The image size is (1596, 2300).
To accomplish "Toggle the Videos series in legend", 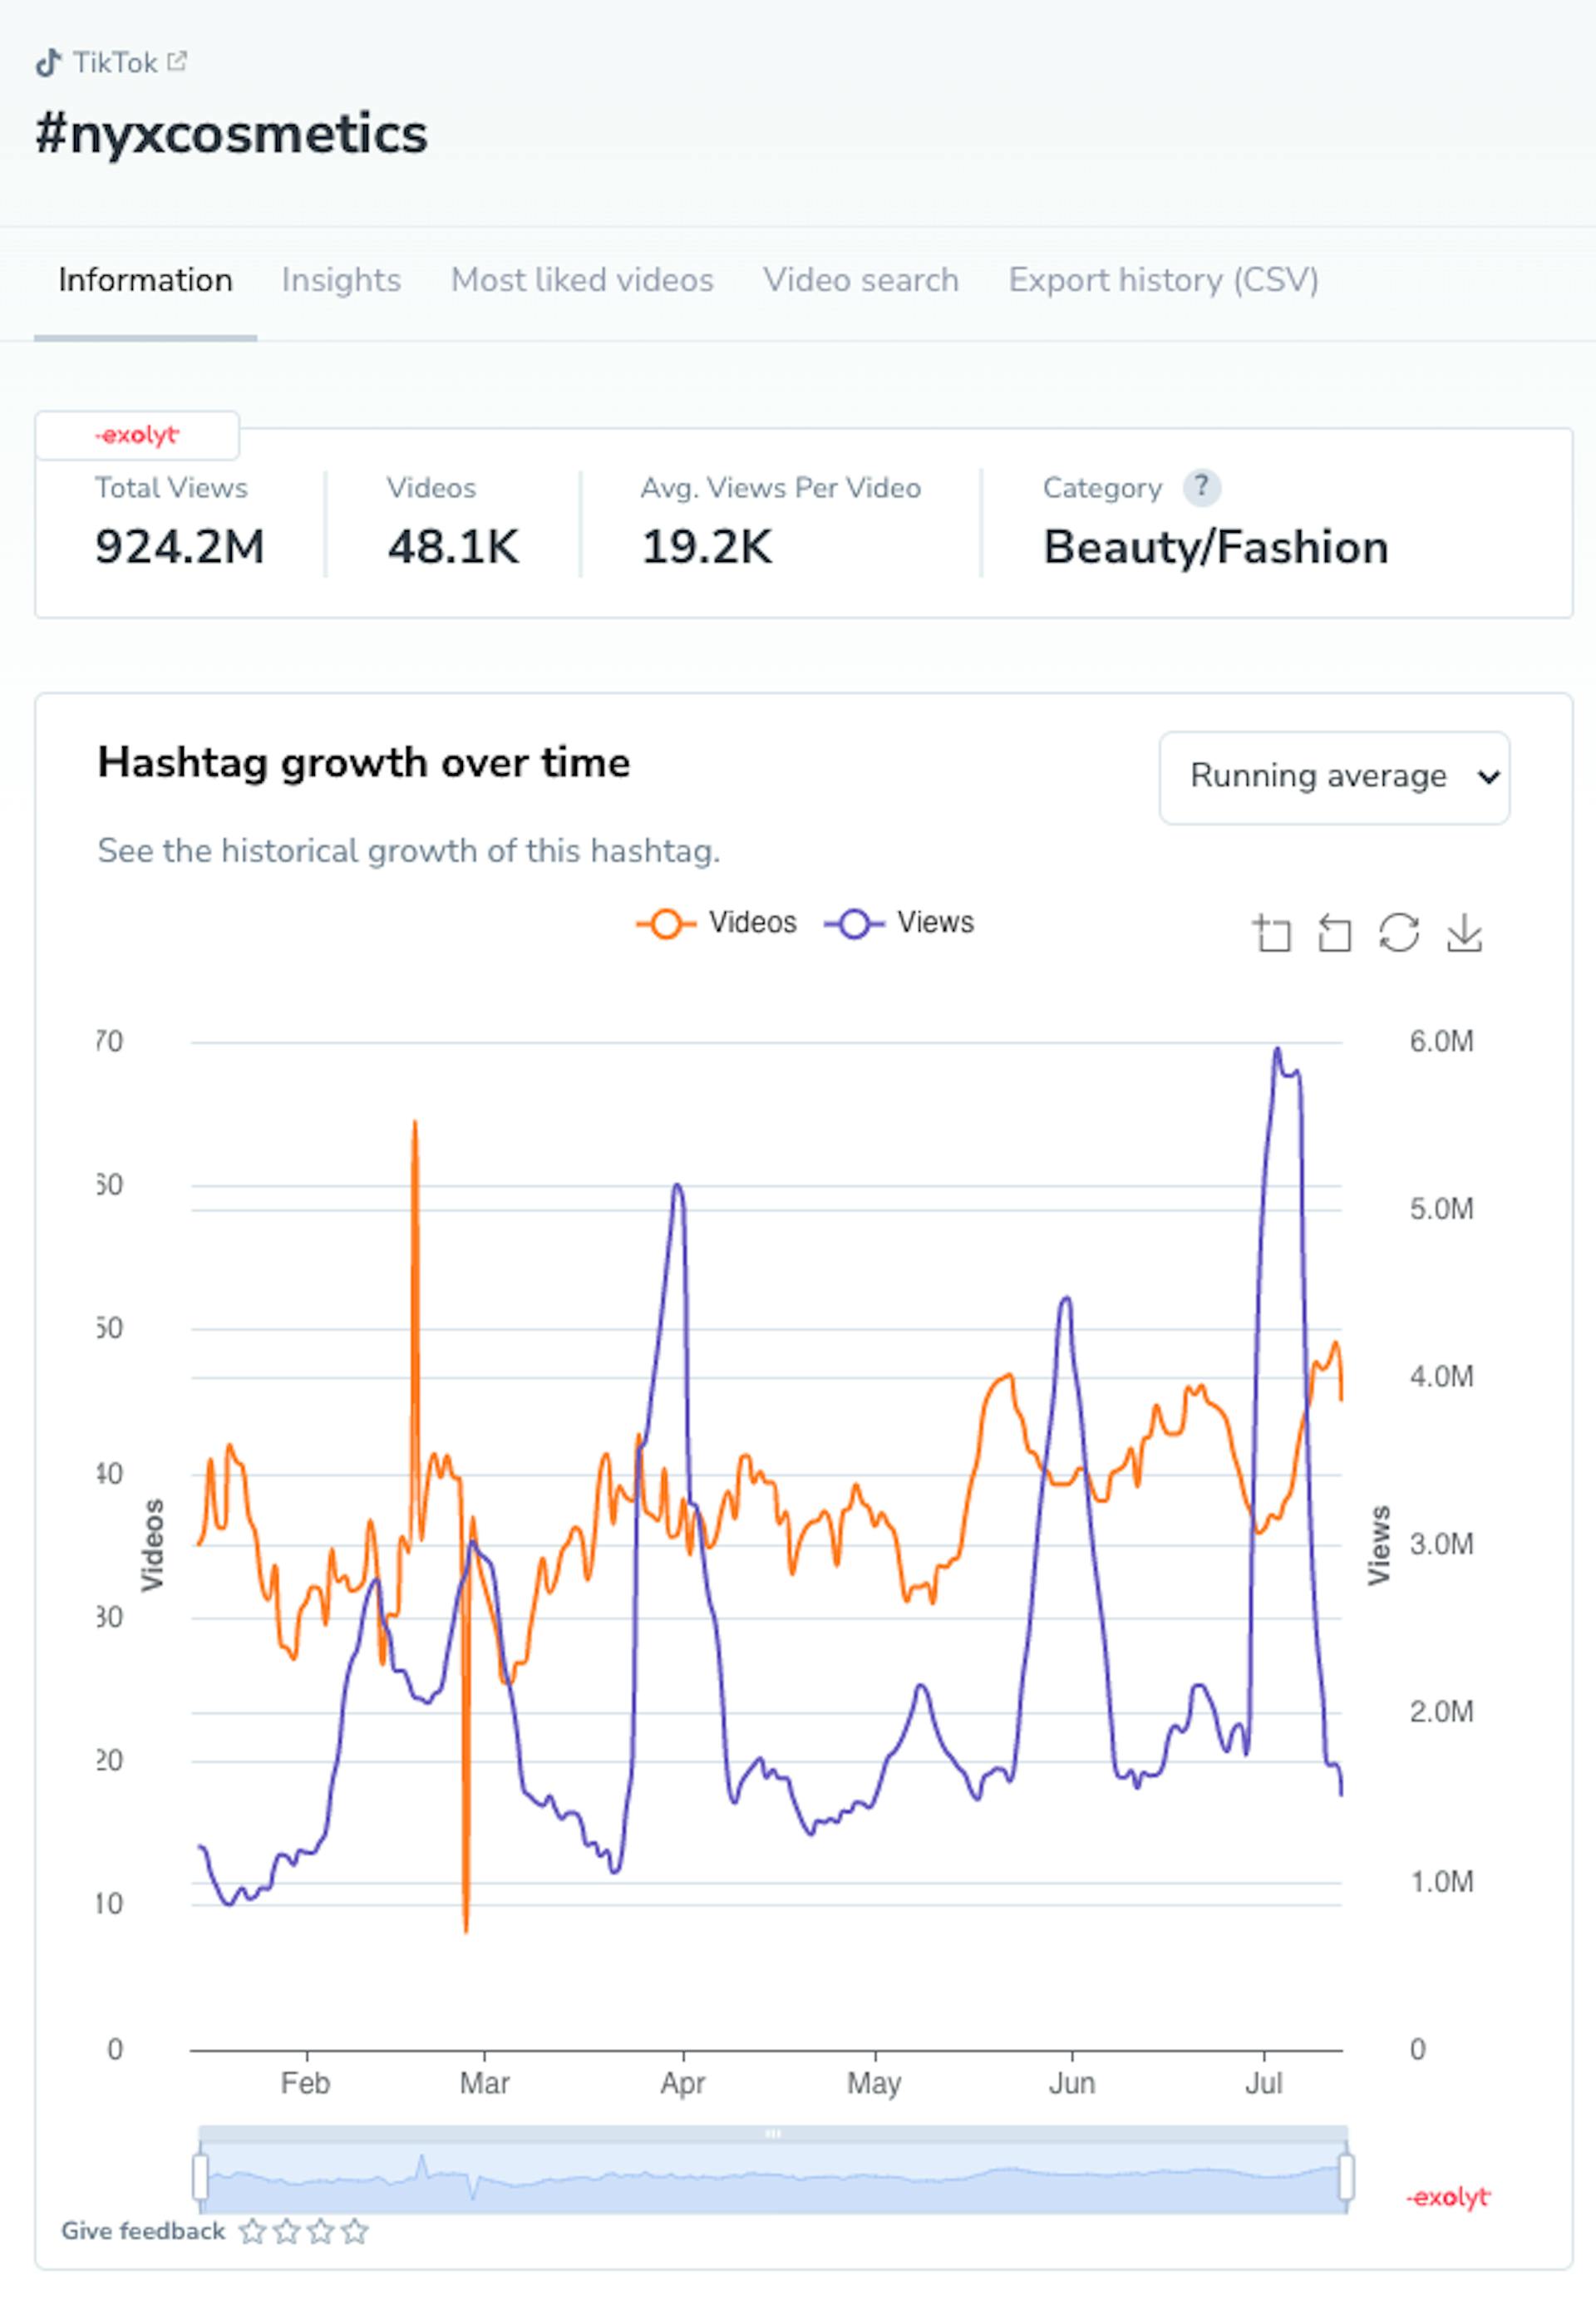I will pyautogui.click(x=716, y=923).
